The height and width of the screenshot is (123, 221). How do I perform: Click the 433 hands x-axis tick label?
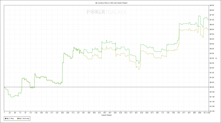[x=99, y=113]
